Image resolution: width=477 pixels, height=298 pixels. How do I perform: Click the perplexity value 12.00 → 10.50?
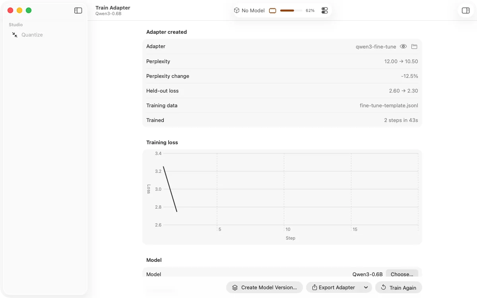[401, 62]
